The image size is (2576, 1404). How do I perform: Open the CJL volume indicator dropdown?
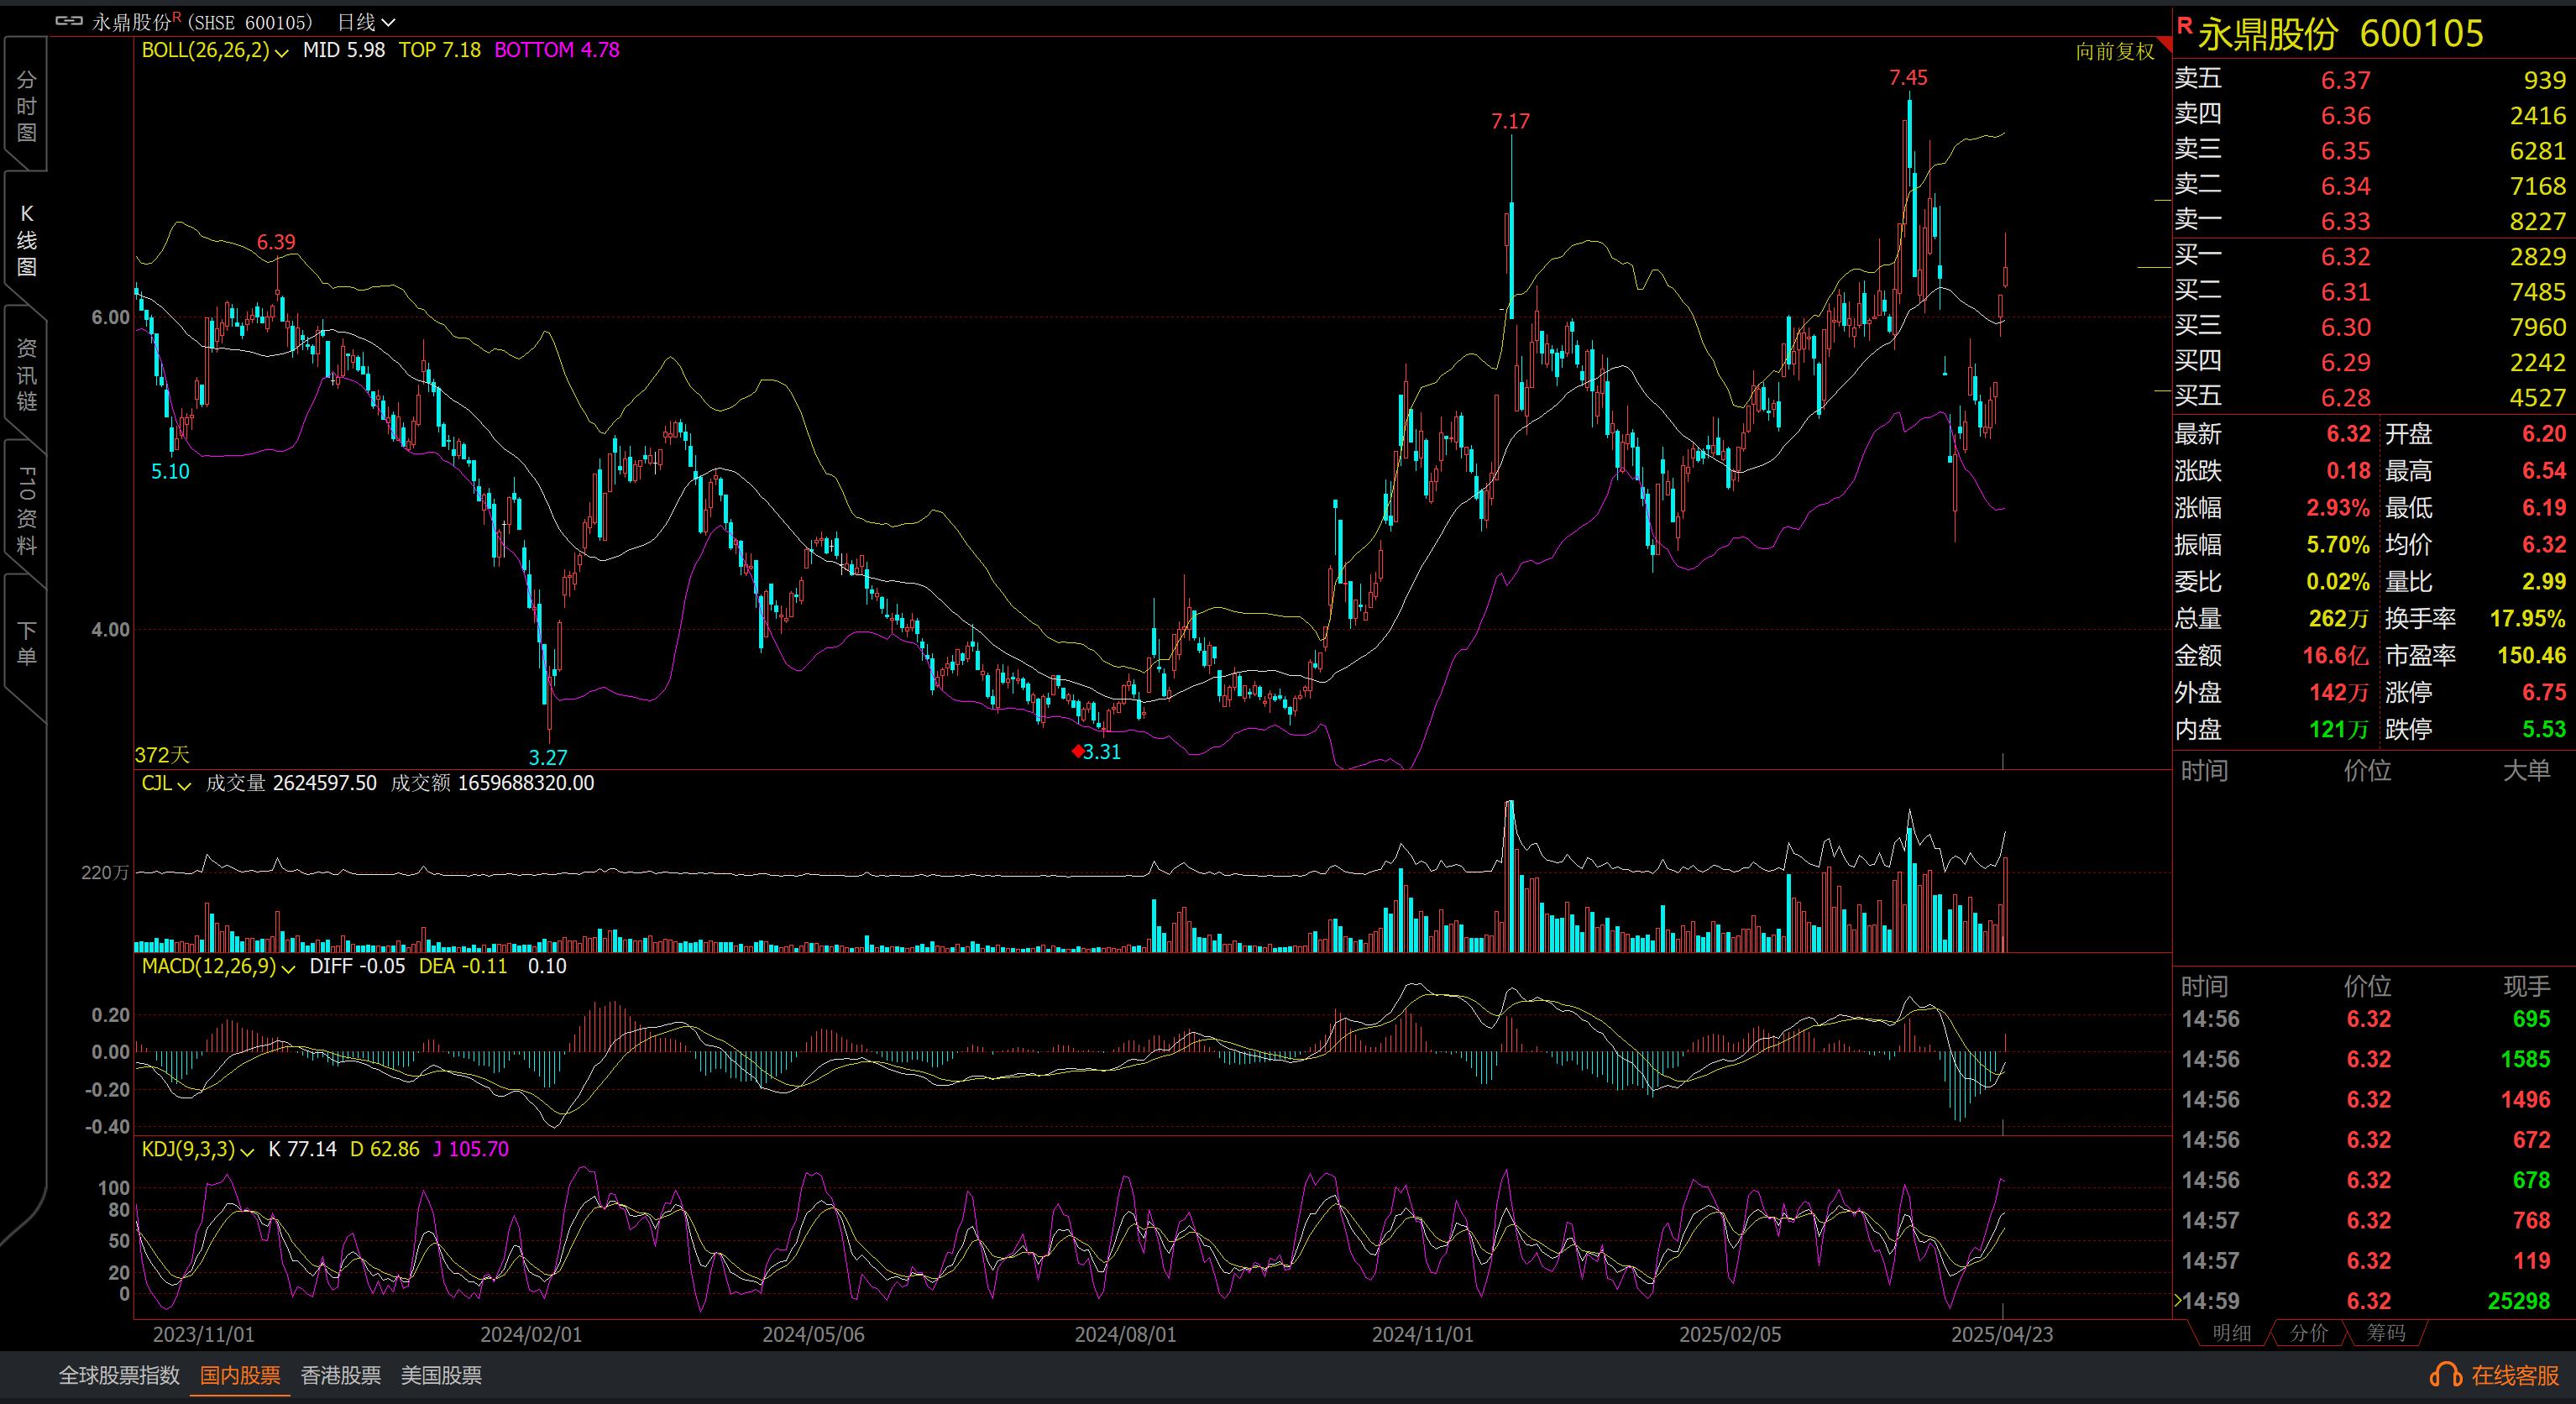point(184,785)
